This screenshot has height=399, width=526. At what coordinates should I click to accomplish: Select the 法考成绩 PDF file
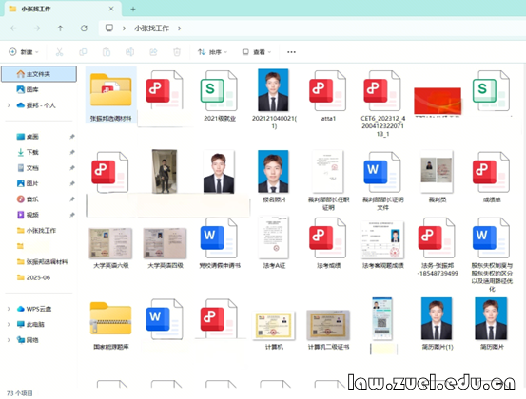click(328, 243)
